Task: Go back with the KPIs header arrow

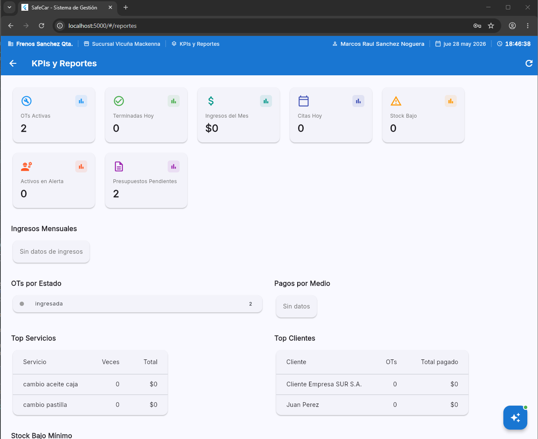Action: point(13,63)
